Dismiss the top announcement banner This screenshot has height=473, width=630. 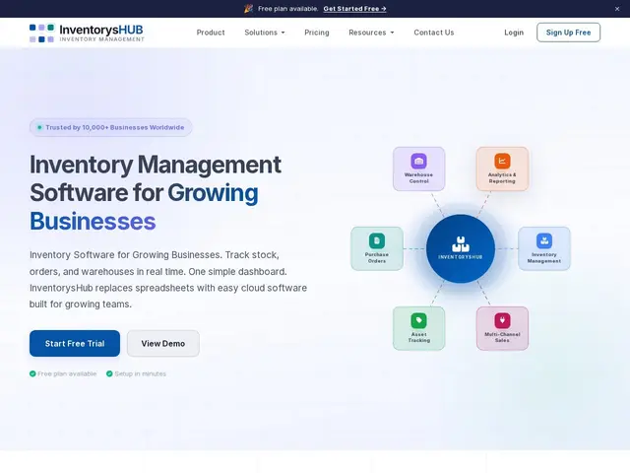[x=617, y=9]
